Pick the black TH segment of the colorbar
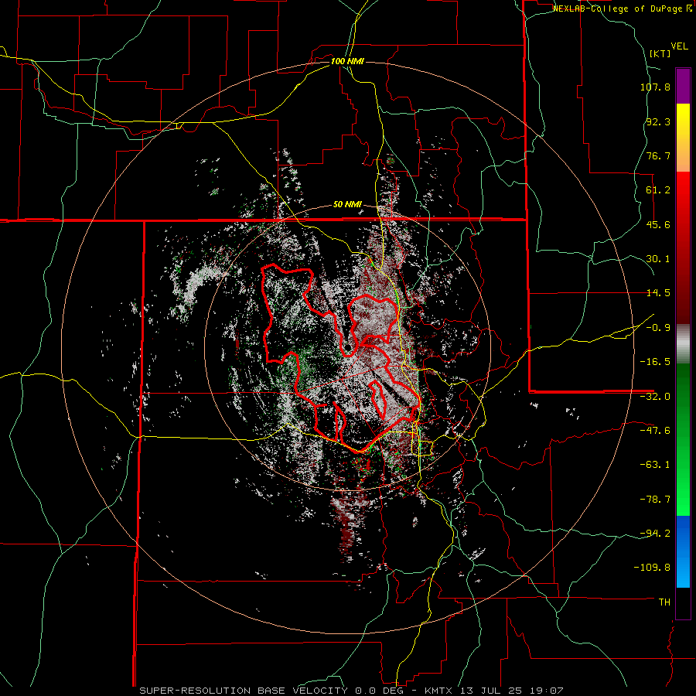This screenshot has width=696, height=696. pyautogui.click(x=683, y=602)
